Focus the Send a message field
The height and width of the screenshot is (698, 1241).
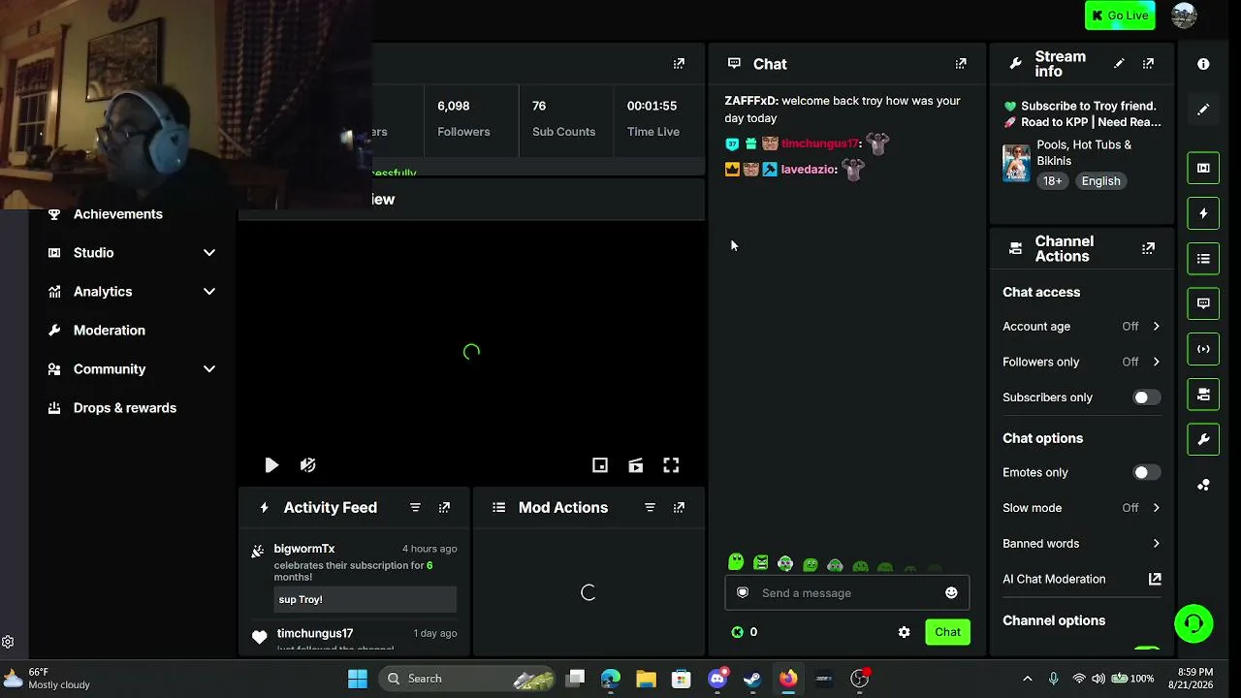coord(846,593)
